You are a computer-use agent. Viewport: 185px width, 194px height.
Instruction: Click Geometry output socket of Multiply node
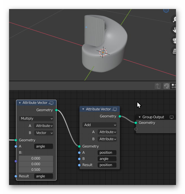[x=56, y=110]
